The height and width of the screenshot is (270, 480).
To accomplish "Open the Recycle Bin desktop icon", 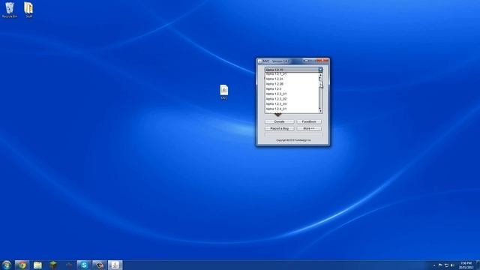I will pyautogui.click(x=10, y=10).
